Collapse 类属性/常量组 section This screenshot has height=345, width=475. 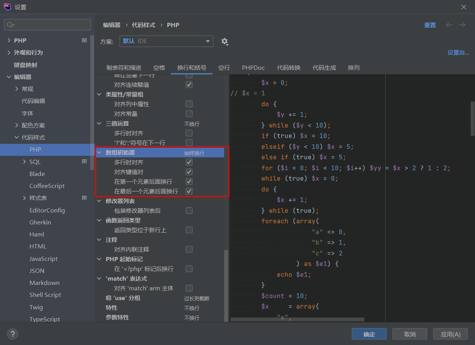click(100, 94)
